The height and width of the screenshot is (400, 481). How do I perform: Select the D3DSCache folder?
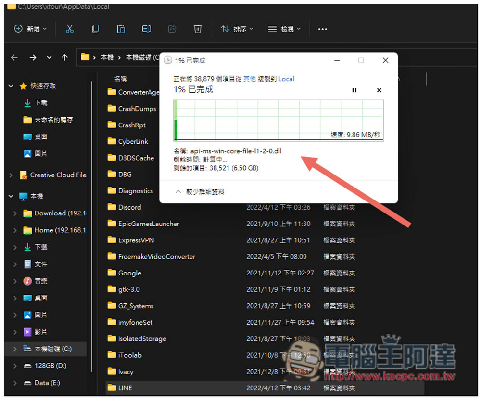tap(131, 158)
